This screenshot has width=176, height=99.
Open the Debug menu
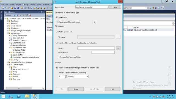[25, 5]
